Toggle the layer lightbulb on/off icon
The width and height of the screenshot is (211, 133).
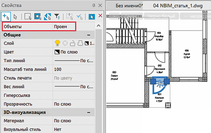57,43
